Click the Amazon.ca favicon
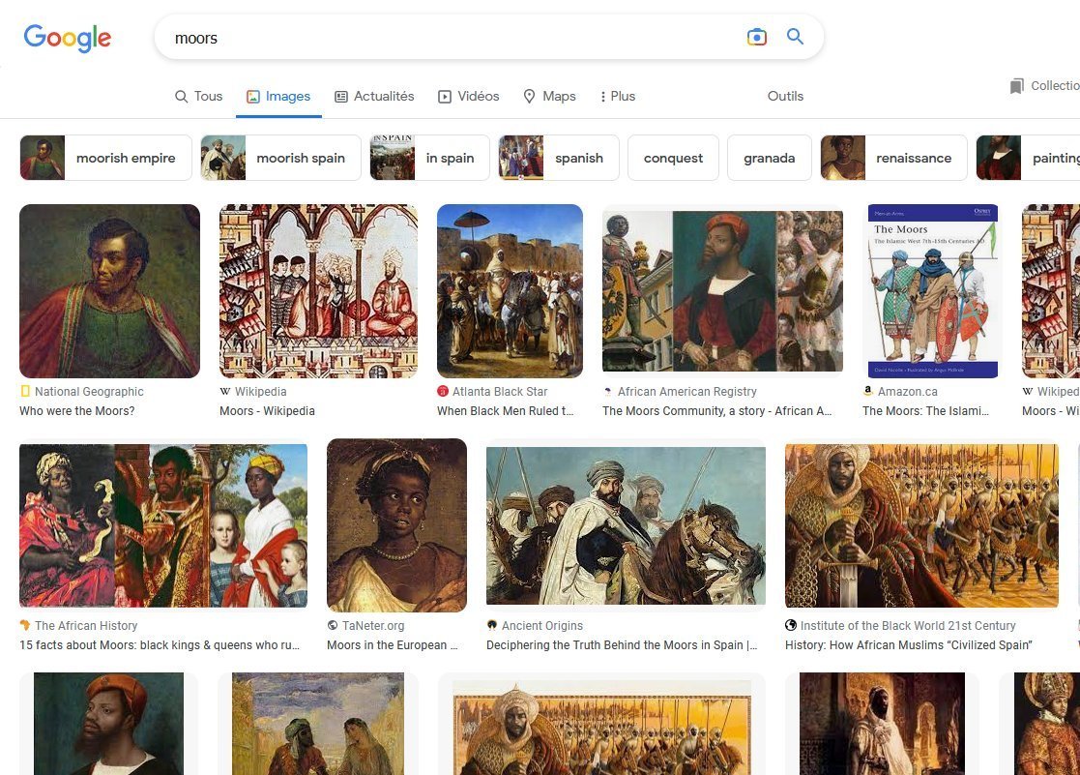Screen dimensions: 1080x775 point(868,390)
